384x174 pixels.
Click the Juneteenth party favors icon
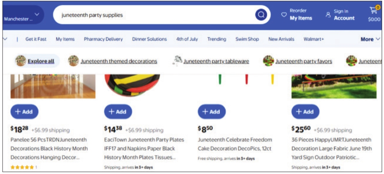point(268,61)
